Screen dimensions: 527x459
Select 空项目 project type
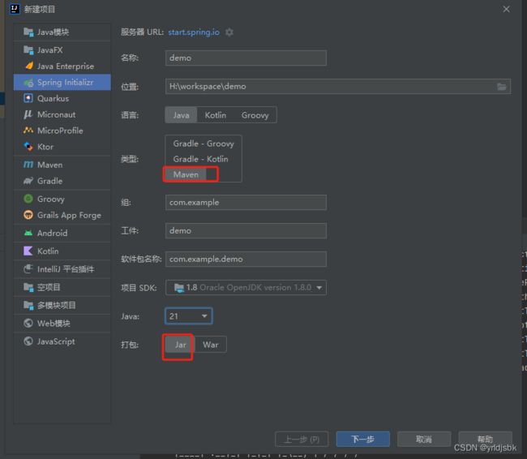click(x=62, y=287)
